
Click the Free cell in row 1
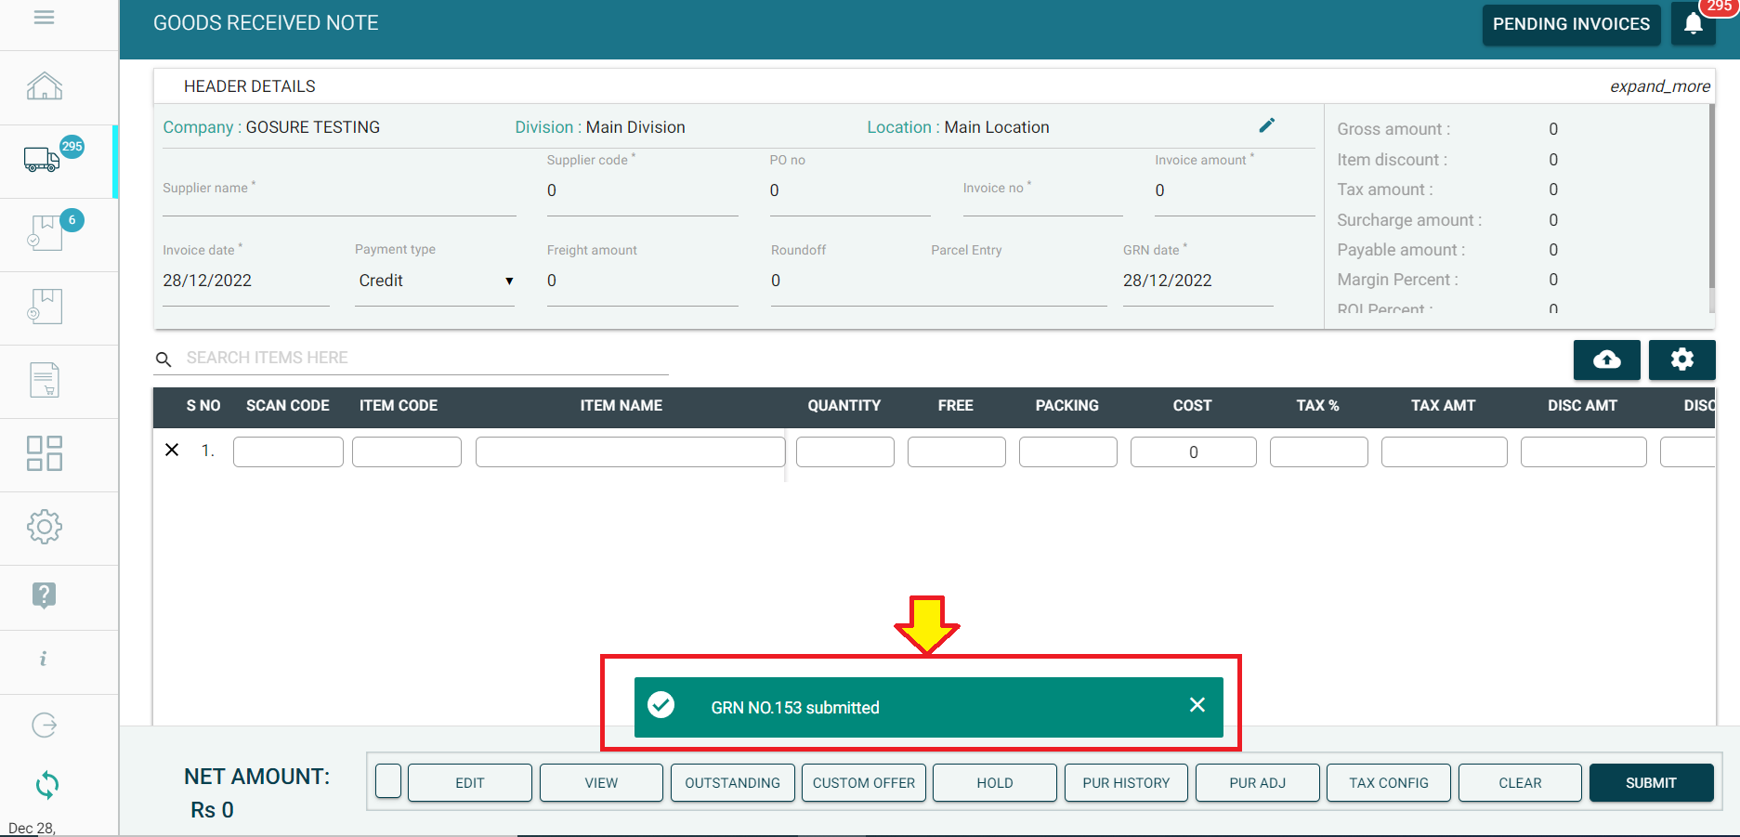[x=957, y=451]
